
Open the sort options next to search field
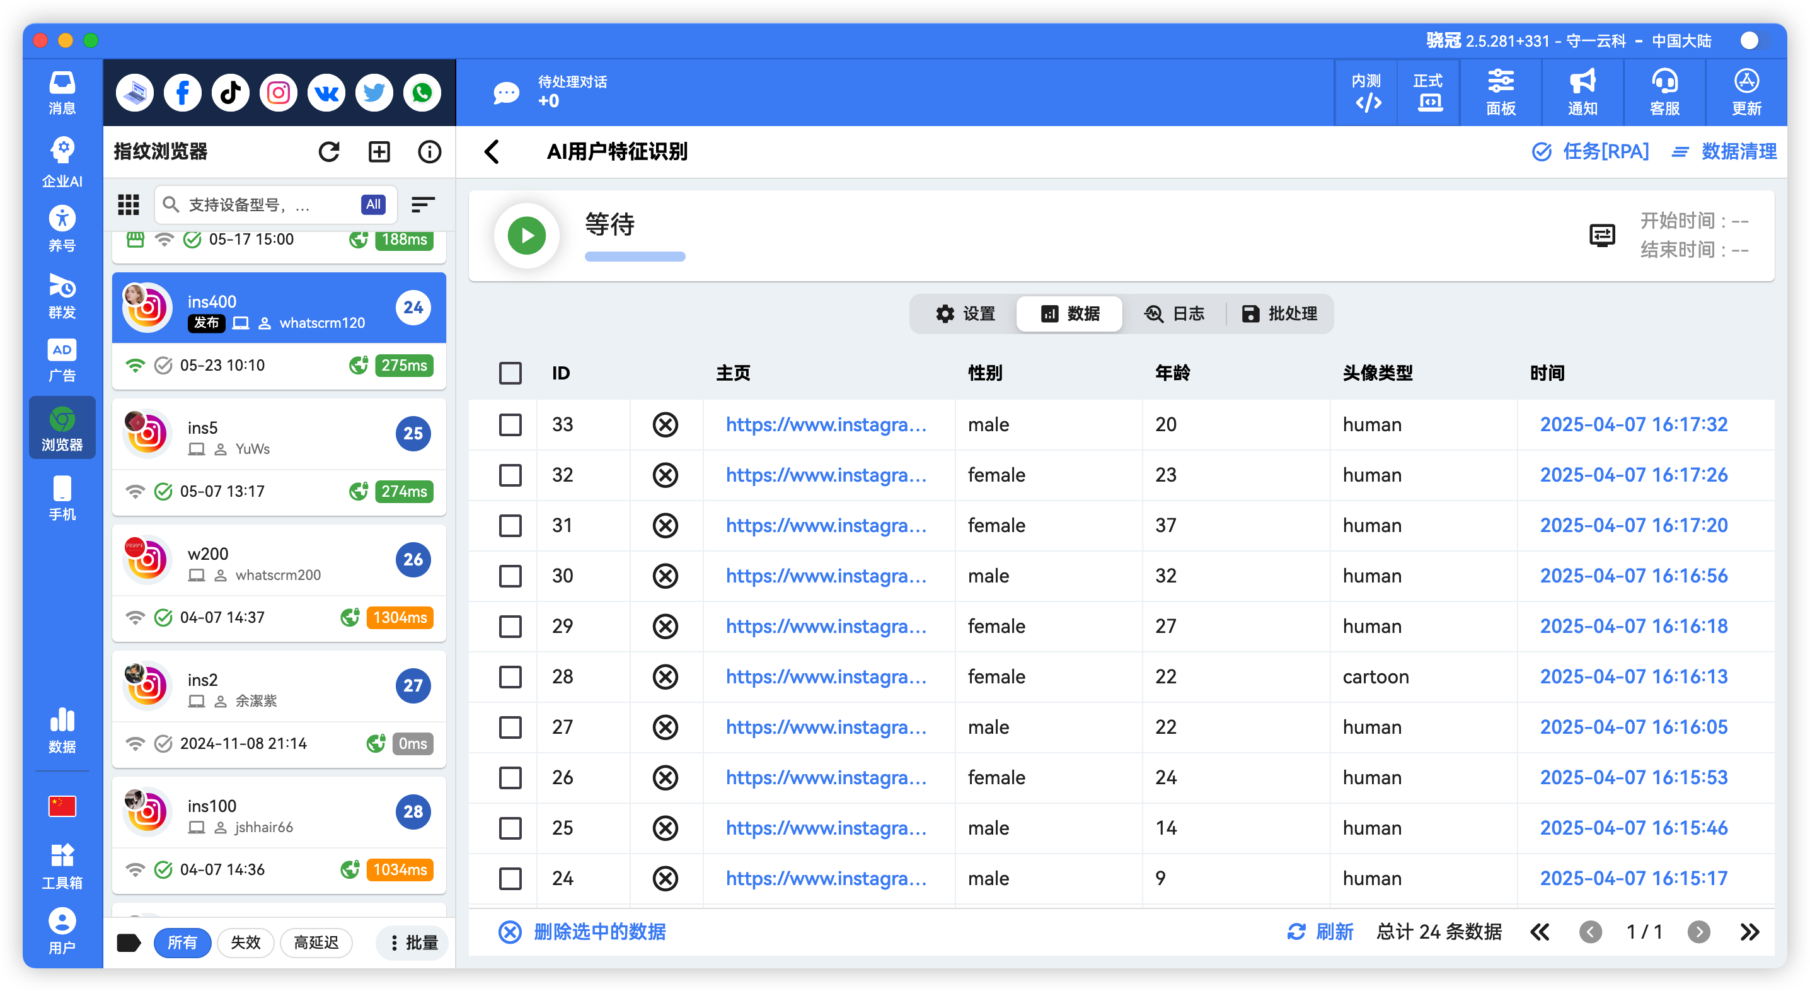point(422,204)
